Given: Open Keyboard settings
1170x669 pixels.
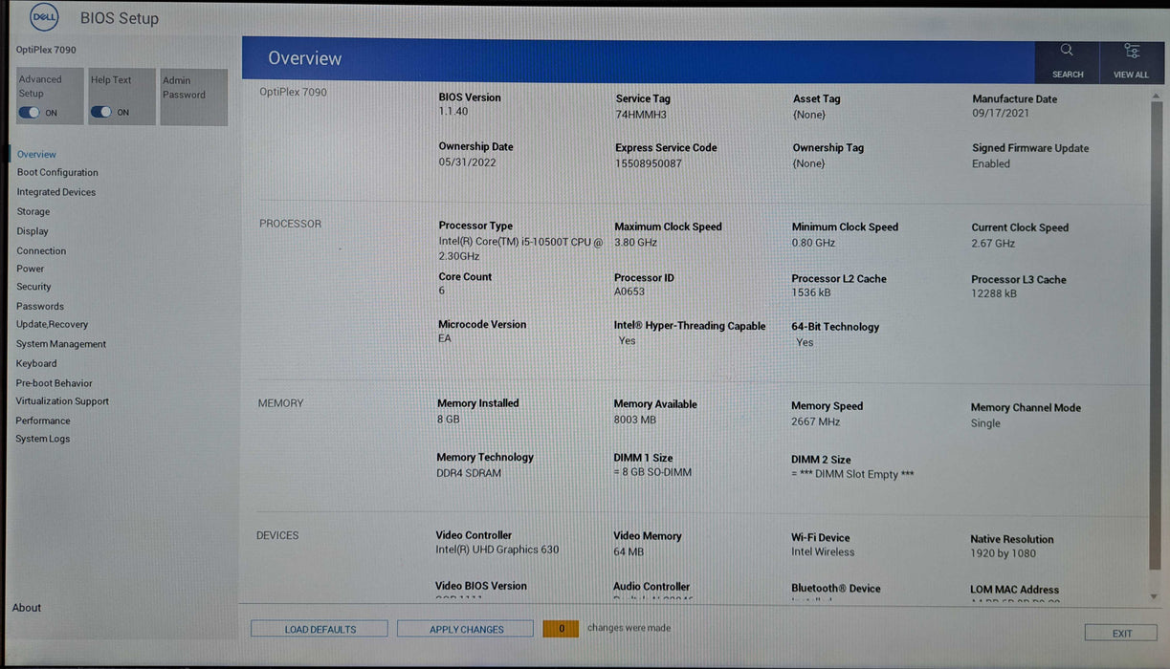Looking at the screenshot, I should (x=36, y=363).
